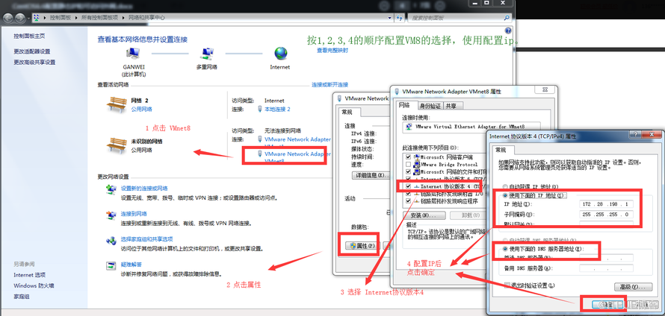Open 控制面板主页 link
The image size is (665, 316).
29,36
